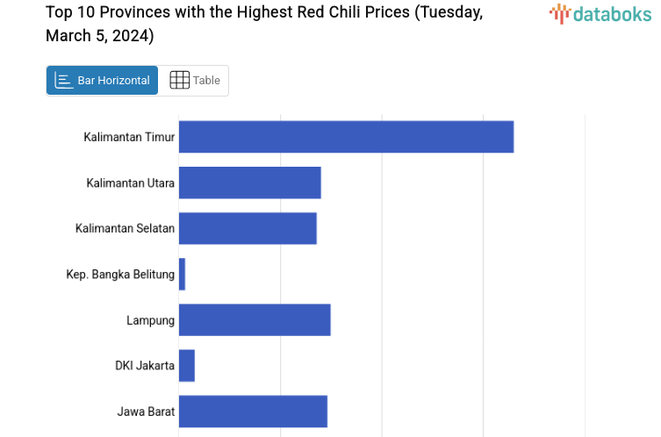Viewport: 661px width, 437px height.
Task: Select the Jawa Barat bar
Action: pyautogui.click(x=253, y=412)
